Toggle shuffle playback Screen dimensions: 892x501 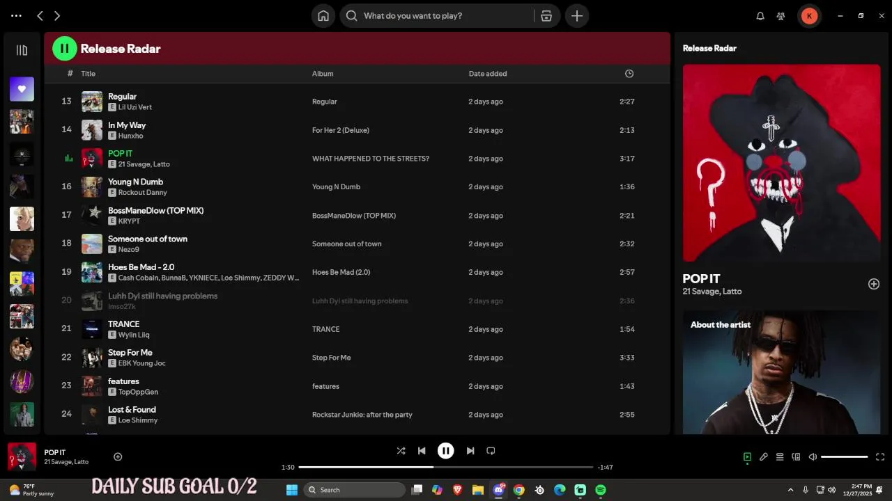pos(401,451)
